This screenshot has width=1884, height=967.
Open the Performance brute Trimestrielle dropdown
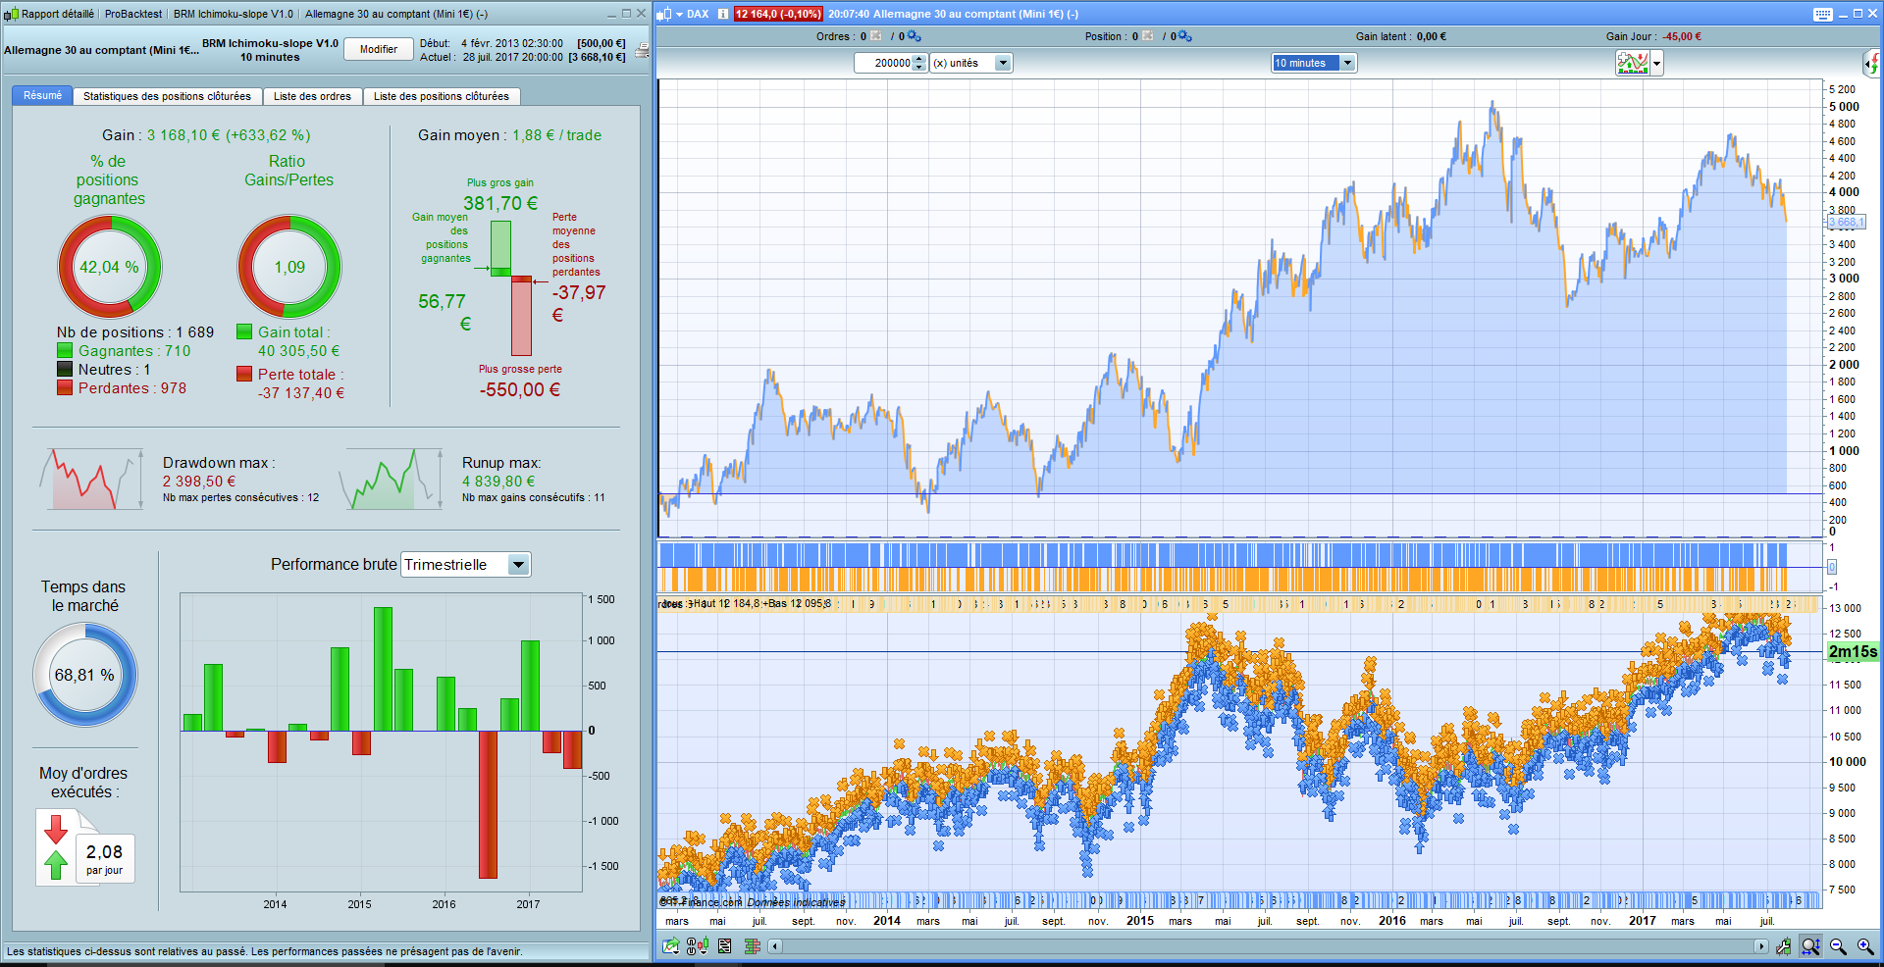[466, 565]
